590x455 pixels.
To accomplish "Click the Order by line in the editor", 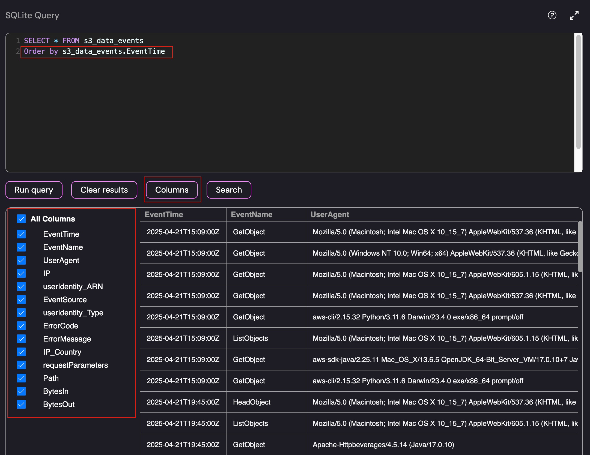I will [94, 51].
